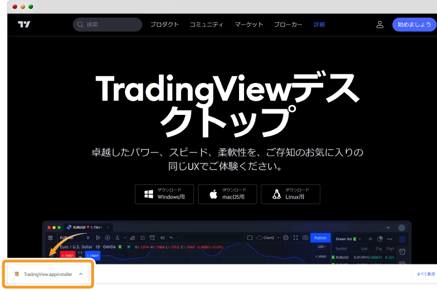Click the alarm clock sidebar icon
Image resolution: width=437 pixels, height=290 pixels.
point(402,251)
